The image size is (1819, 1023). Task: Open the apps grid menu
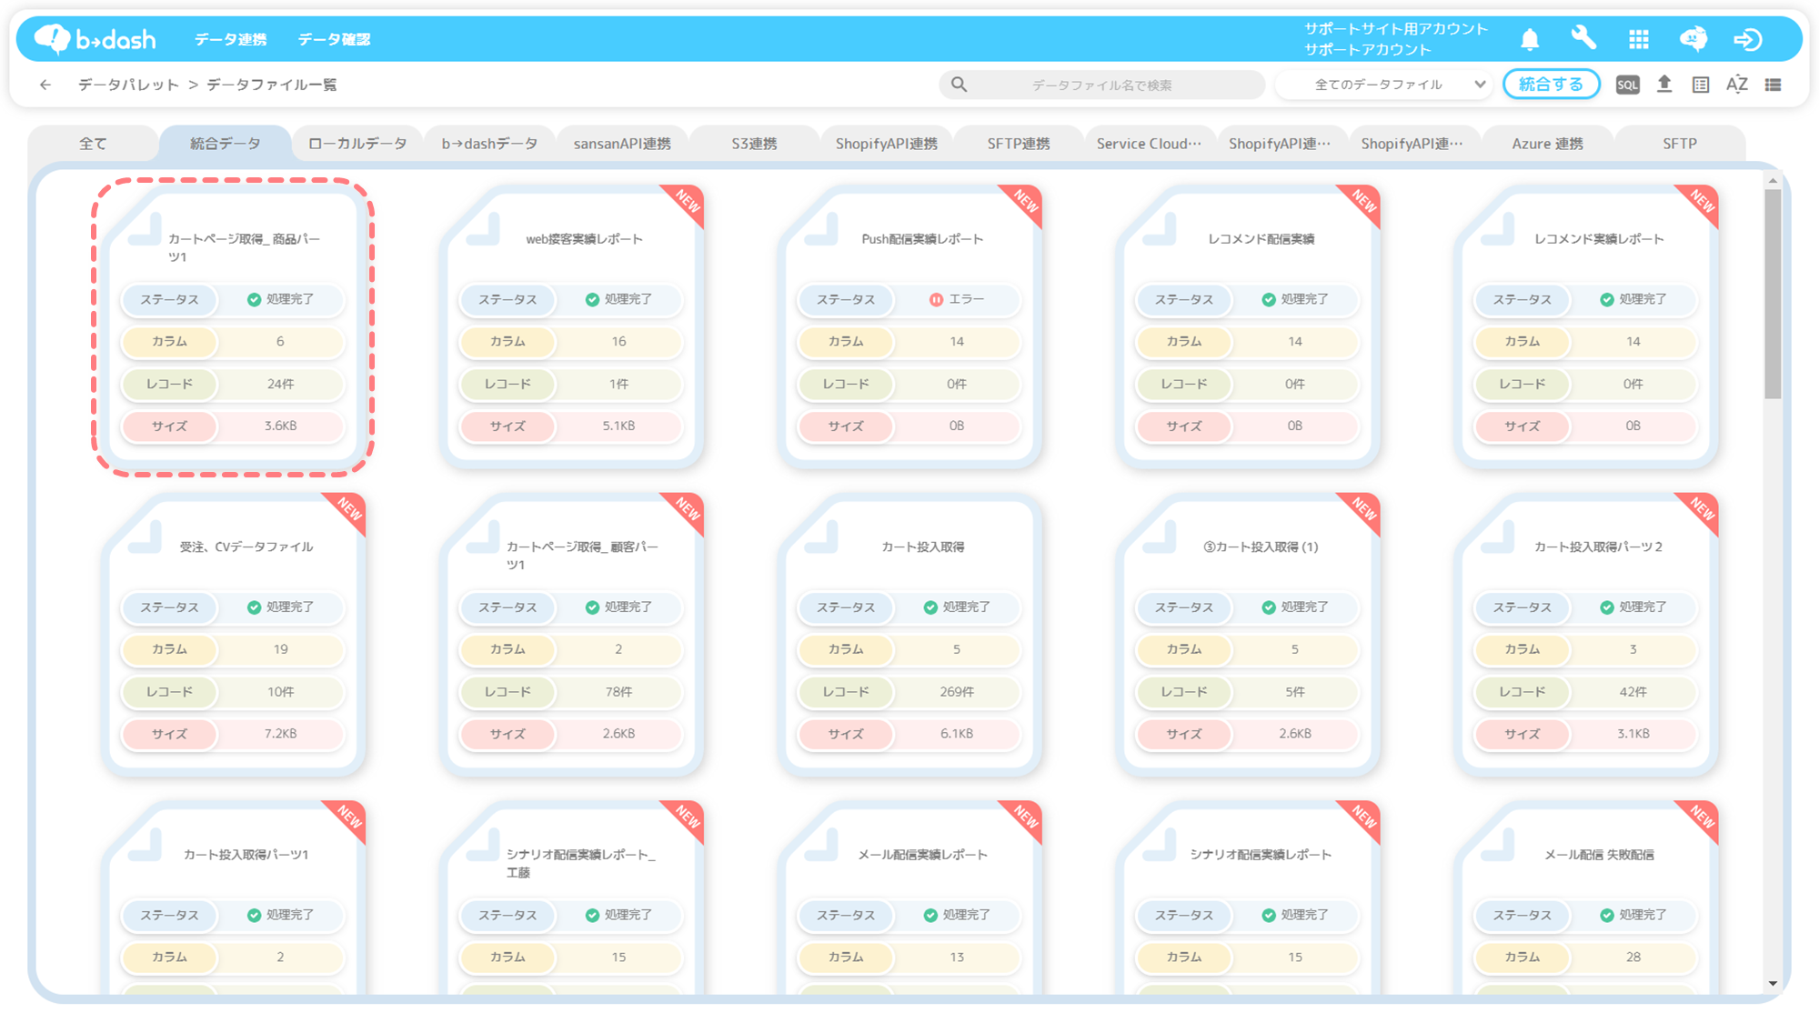1638,39
